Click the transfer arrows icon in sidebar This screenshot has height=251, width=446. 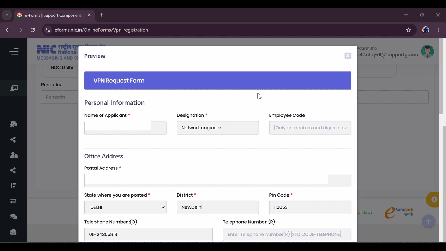[14, 201]
